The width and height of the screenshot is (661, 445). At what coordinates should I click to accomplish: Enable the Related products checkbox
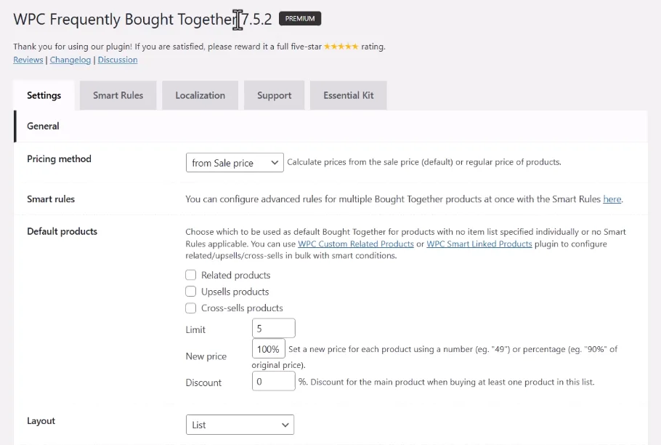190,275
